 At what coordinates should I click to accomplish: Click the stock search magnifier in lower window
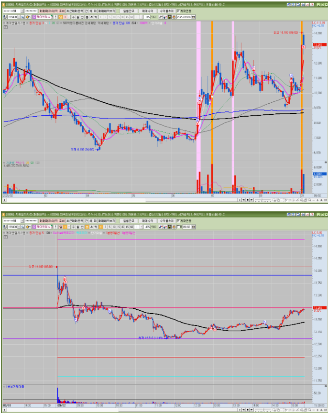click(22, 227)
